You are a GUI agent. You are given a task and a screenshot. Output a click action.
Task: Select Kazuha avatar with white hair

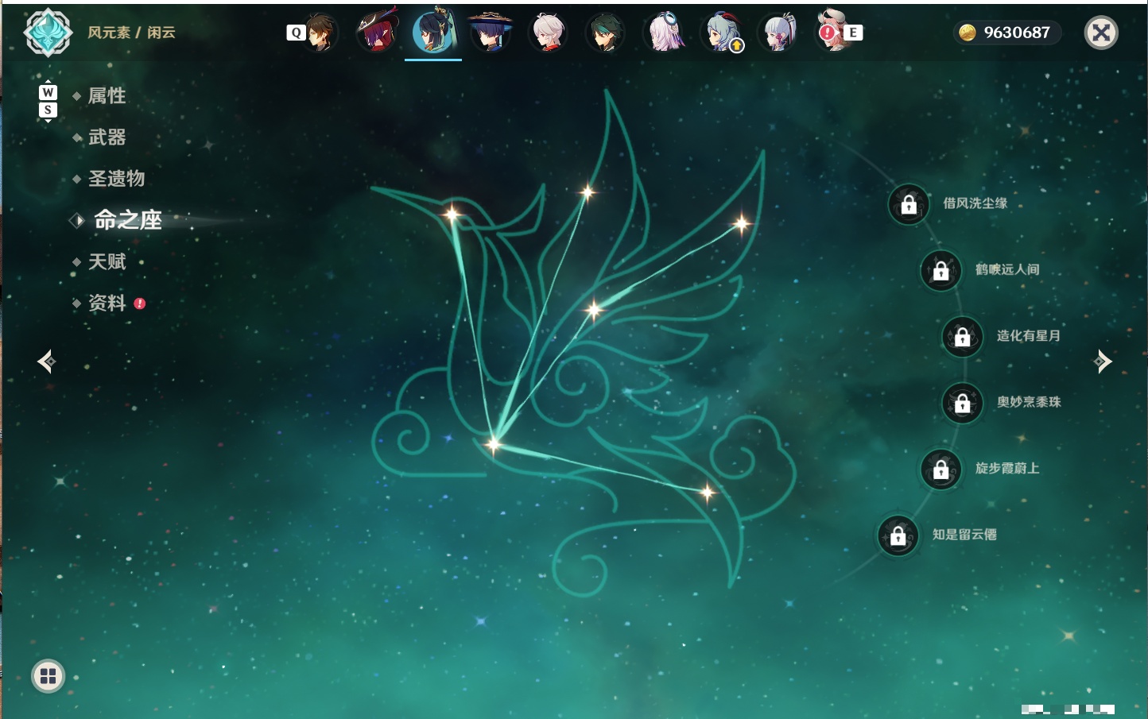[x=548, y=33]
